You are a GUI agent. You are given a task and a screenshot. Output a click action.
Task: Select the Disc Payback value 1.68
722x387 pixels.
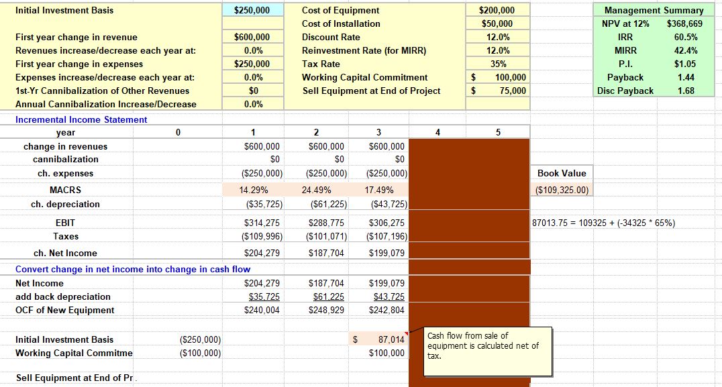[x=684, y=91]
